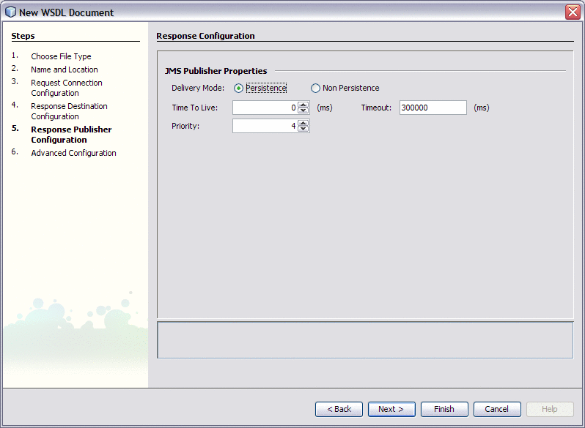The image size is (585, 428).
Task: Click the 'Timeout:' label
Action: [376, 108]
